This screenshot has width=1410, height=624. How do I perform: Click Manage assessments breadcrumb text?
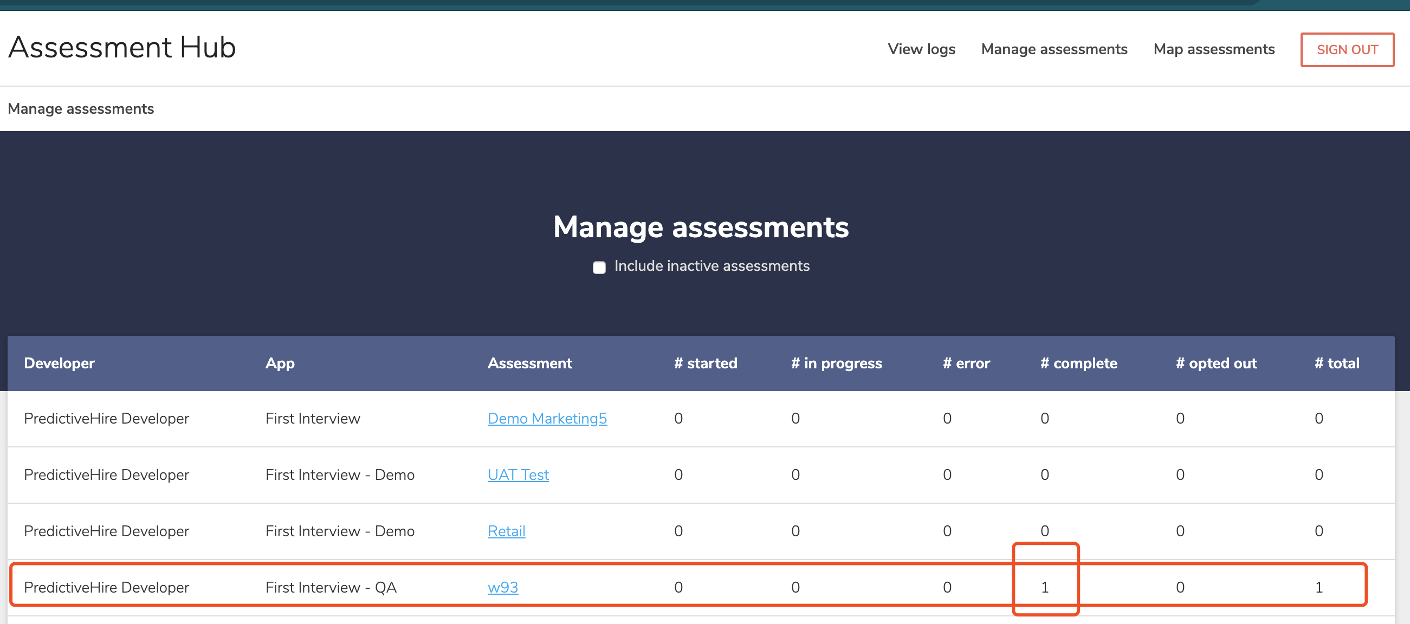[80, 109]
